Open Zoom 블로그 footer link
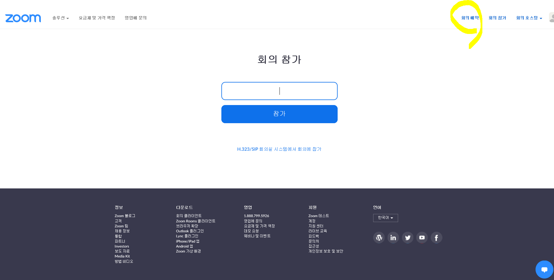Screen dimensions: 554x280 [125, 216]
